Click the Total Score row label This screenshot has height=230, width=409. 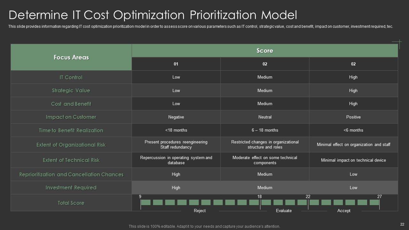tap(71, 203)
